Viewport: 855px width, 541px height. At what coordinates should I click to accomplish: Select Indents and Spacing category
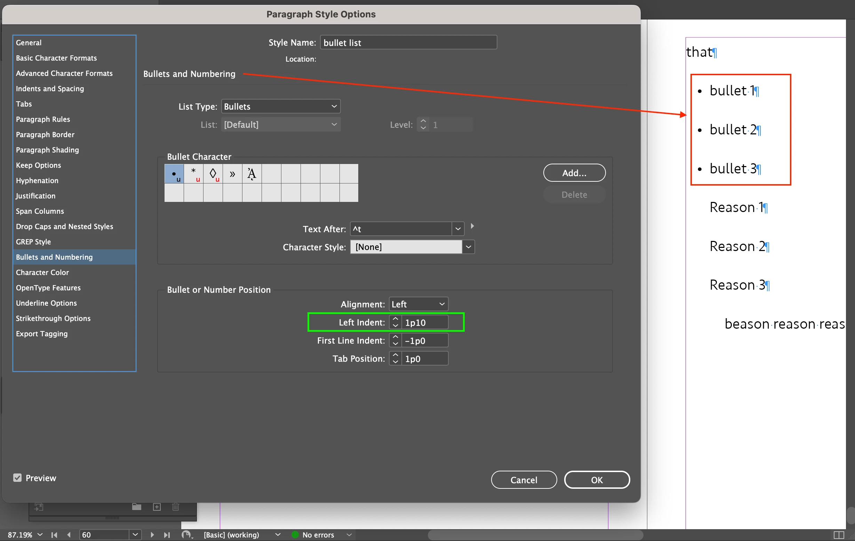[50, 88]
